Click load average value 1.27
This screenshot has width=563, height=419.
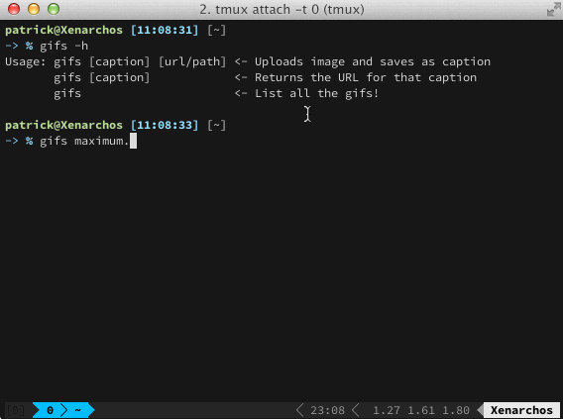pyautogui.click(x=387, y=410)
